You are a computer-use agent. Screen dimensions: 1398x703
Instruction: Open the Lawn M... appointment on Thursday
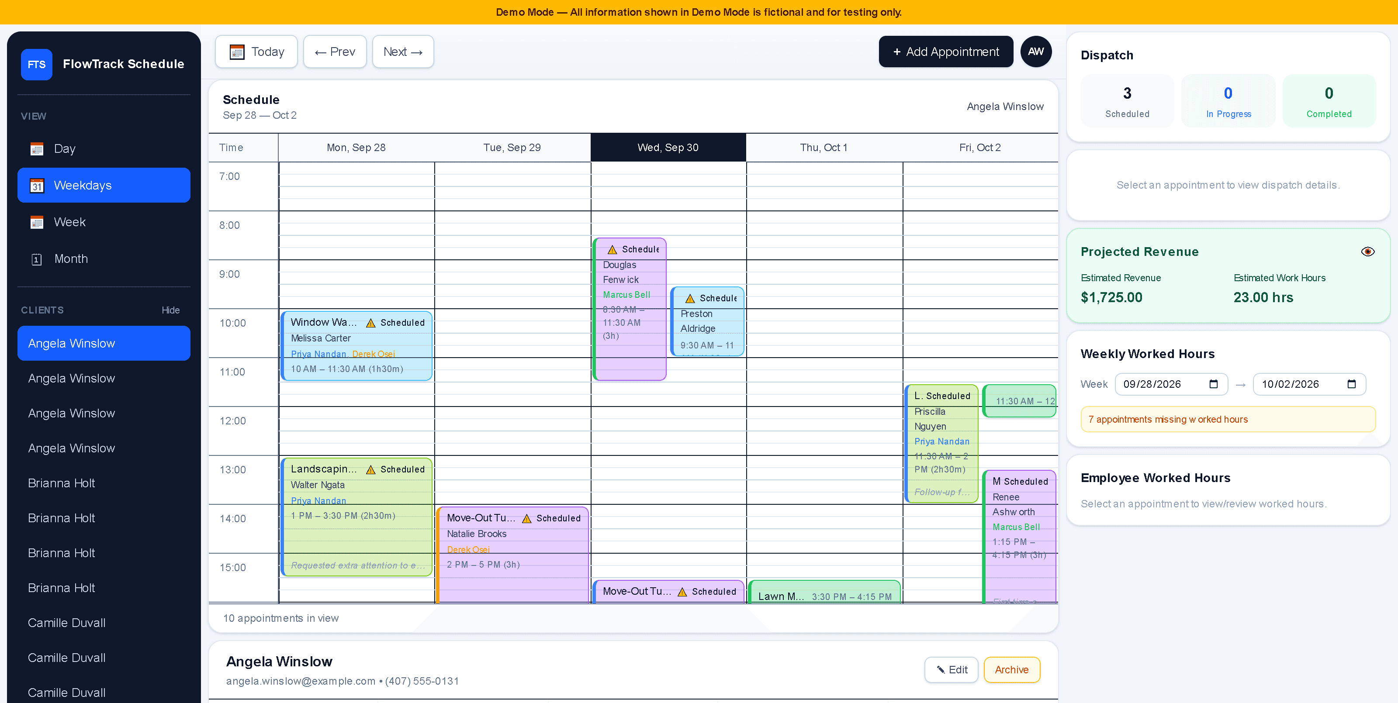point(824,592)
